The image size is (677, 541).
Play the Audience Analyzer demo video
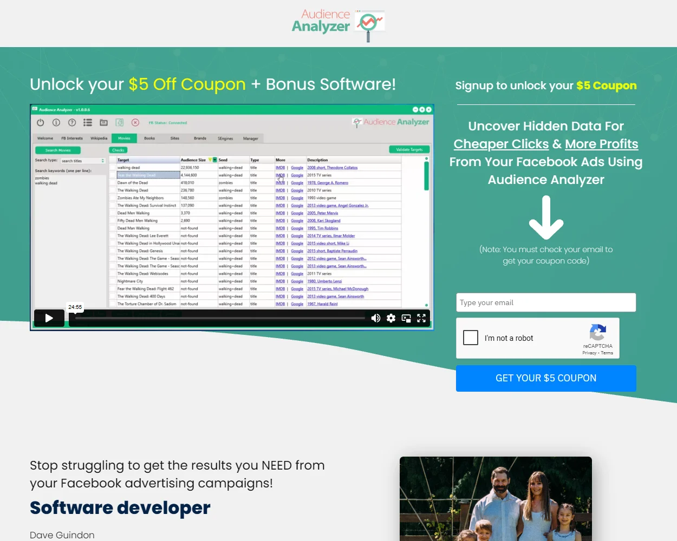pyautogui.click(x=49, y=318)
